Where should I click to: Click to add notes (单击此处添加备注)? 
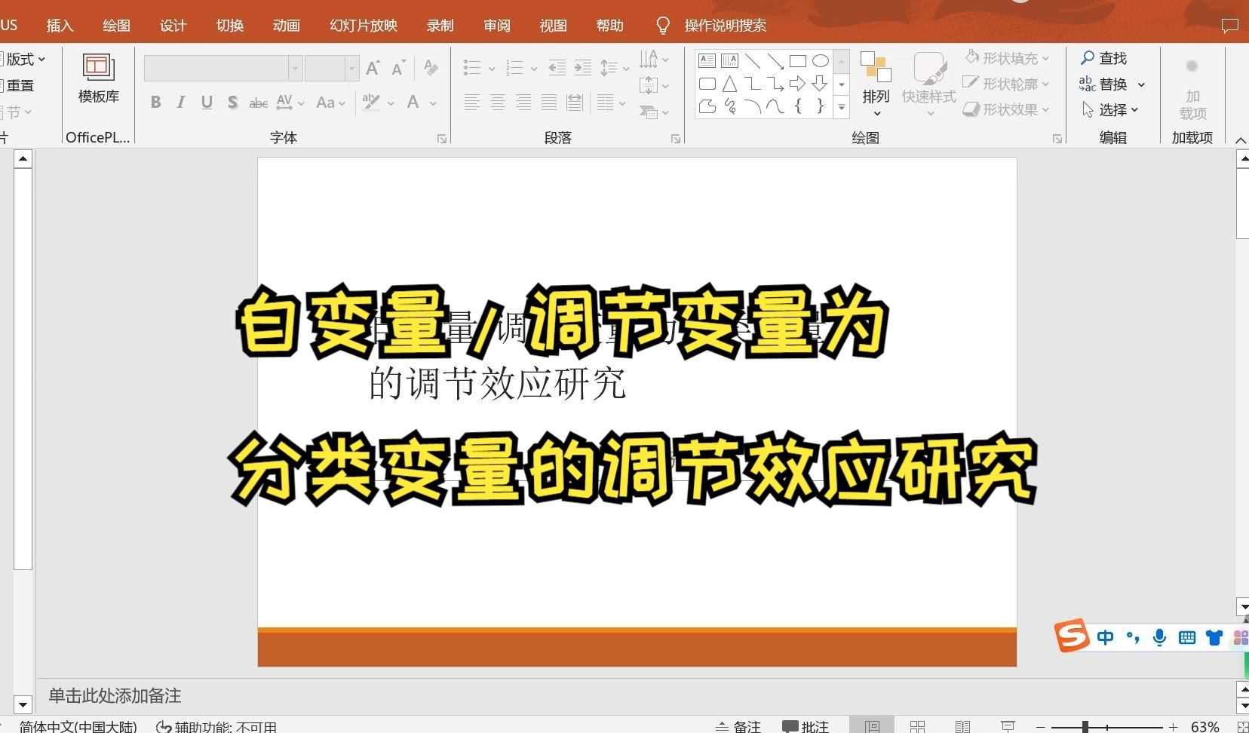[x=115, y=695]
